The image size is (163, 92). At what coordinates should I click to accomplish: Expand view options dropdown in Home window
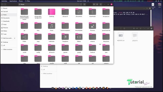coord(97,4)
